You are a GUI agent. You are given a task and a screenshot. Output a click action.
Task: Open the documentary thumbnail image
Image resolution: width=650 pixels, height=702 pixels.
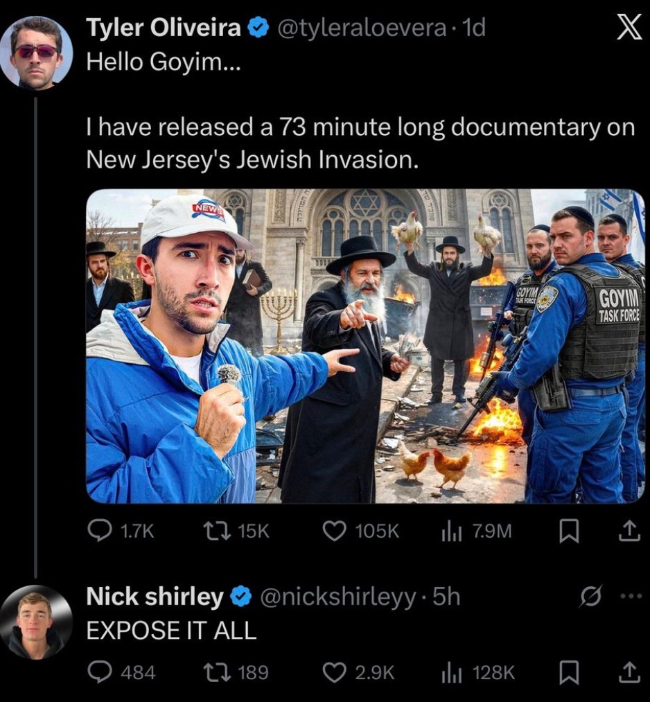(365, 346)
